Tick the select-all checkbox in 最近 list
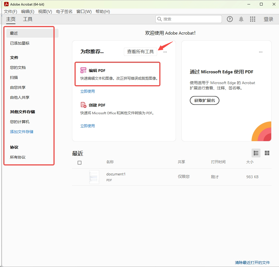 point(80,162)
